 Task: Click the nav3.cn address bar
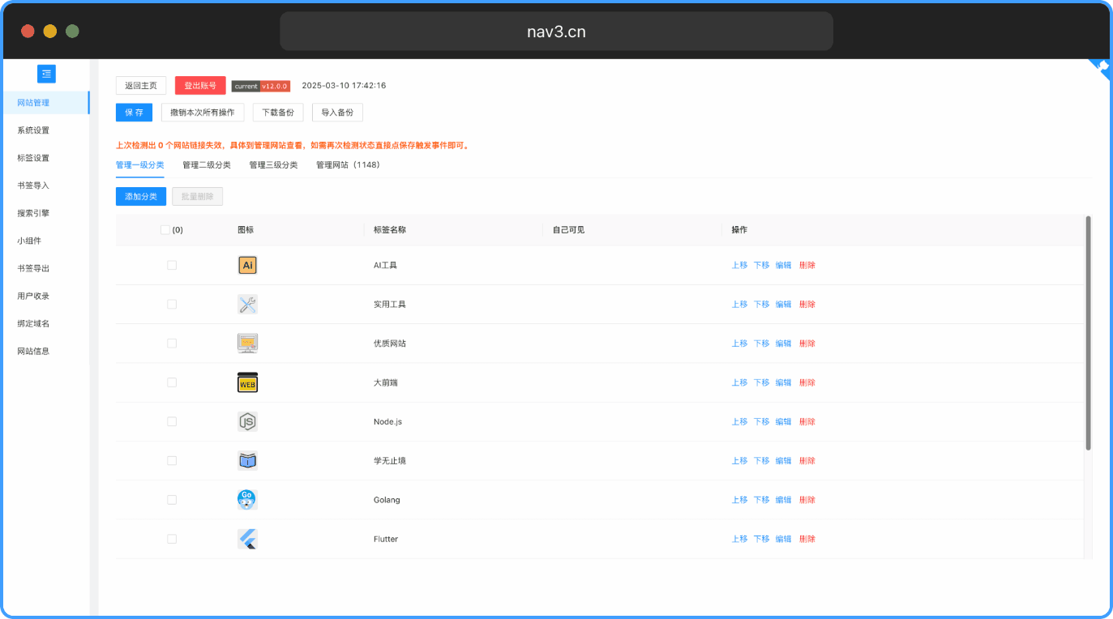[x=556, y=32]
